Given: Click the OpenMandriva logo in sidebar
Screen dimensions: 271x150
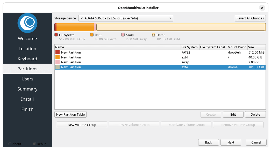Looking at the screenshot, I should (27, 23).
